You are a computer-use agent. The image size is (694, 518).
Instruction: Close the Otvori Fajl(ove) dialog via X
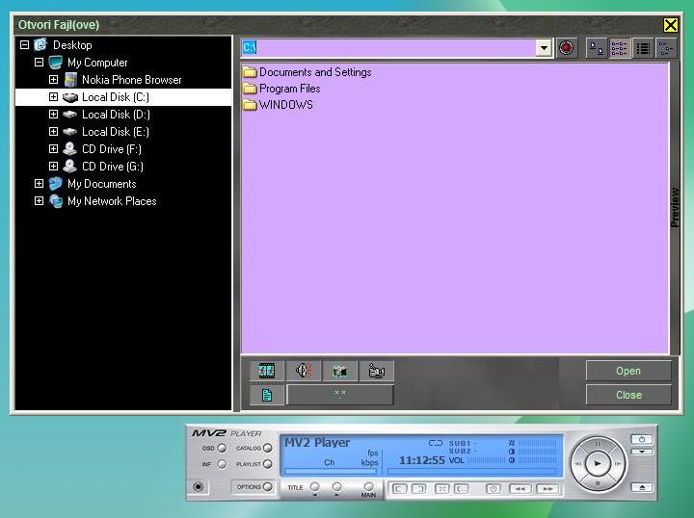click(671, 25)
